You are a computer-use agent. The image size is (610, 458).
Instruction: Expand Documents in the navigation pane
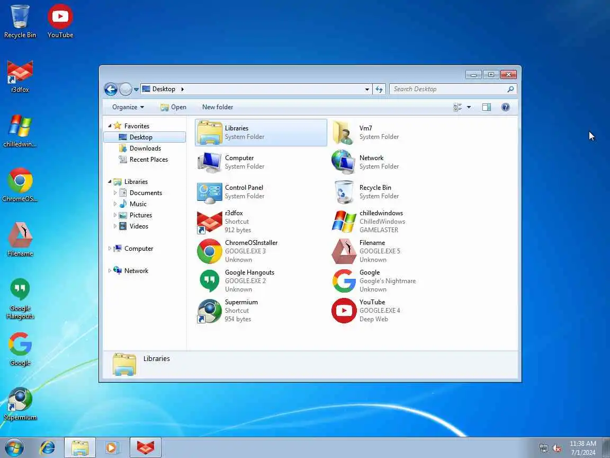115,193
